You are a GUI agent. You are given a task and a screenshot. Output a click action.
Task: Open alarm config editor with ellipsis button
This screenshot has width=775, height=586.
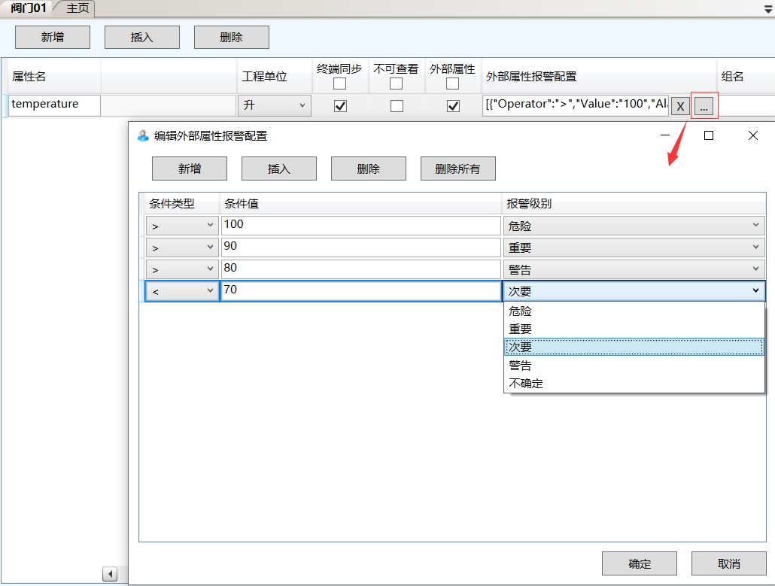click(x=704, y=106)
